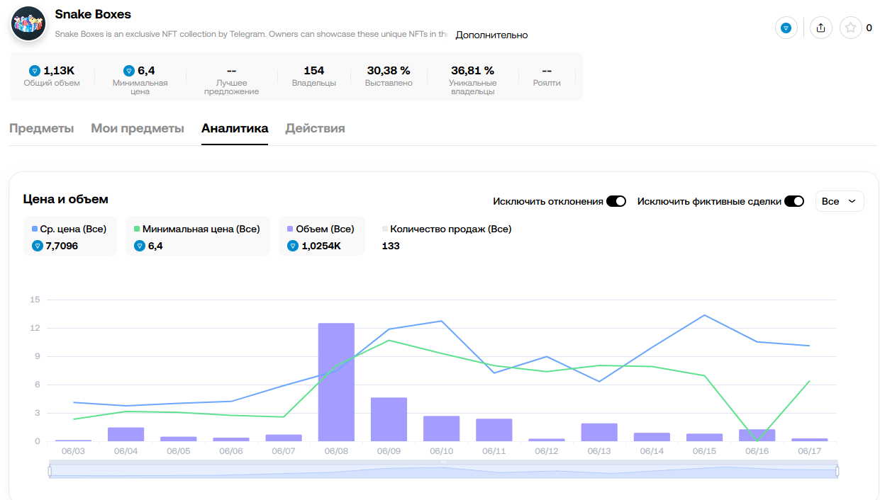Open the 'Действия' tab
880x500 pixels.
pyautogui.click(x=315, y=128)
